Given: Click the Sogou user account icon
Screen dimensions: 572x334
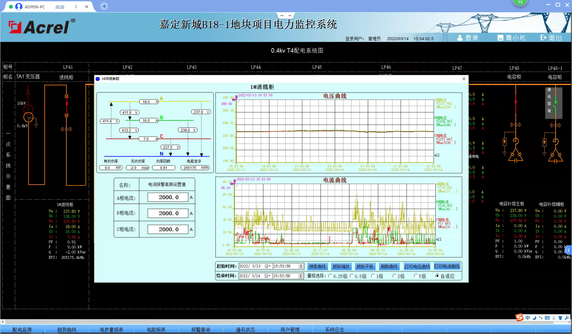Looking at the screenshot, I should [x=554, y=318].
